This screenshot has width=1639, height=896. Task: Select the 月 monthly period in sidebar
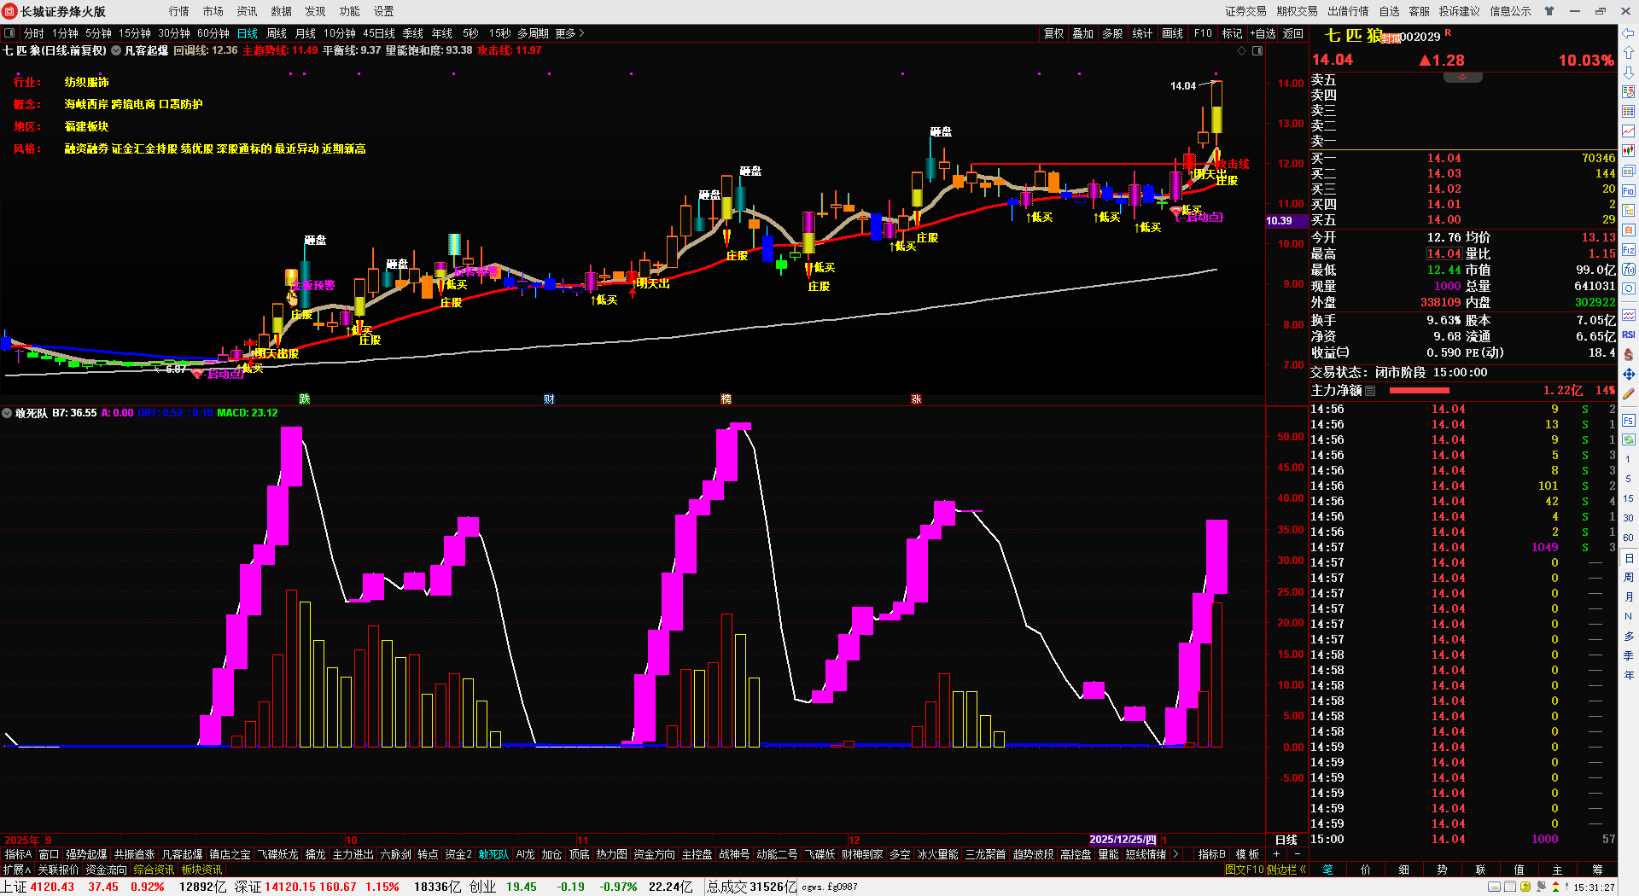click(1628, 597)
